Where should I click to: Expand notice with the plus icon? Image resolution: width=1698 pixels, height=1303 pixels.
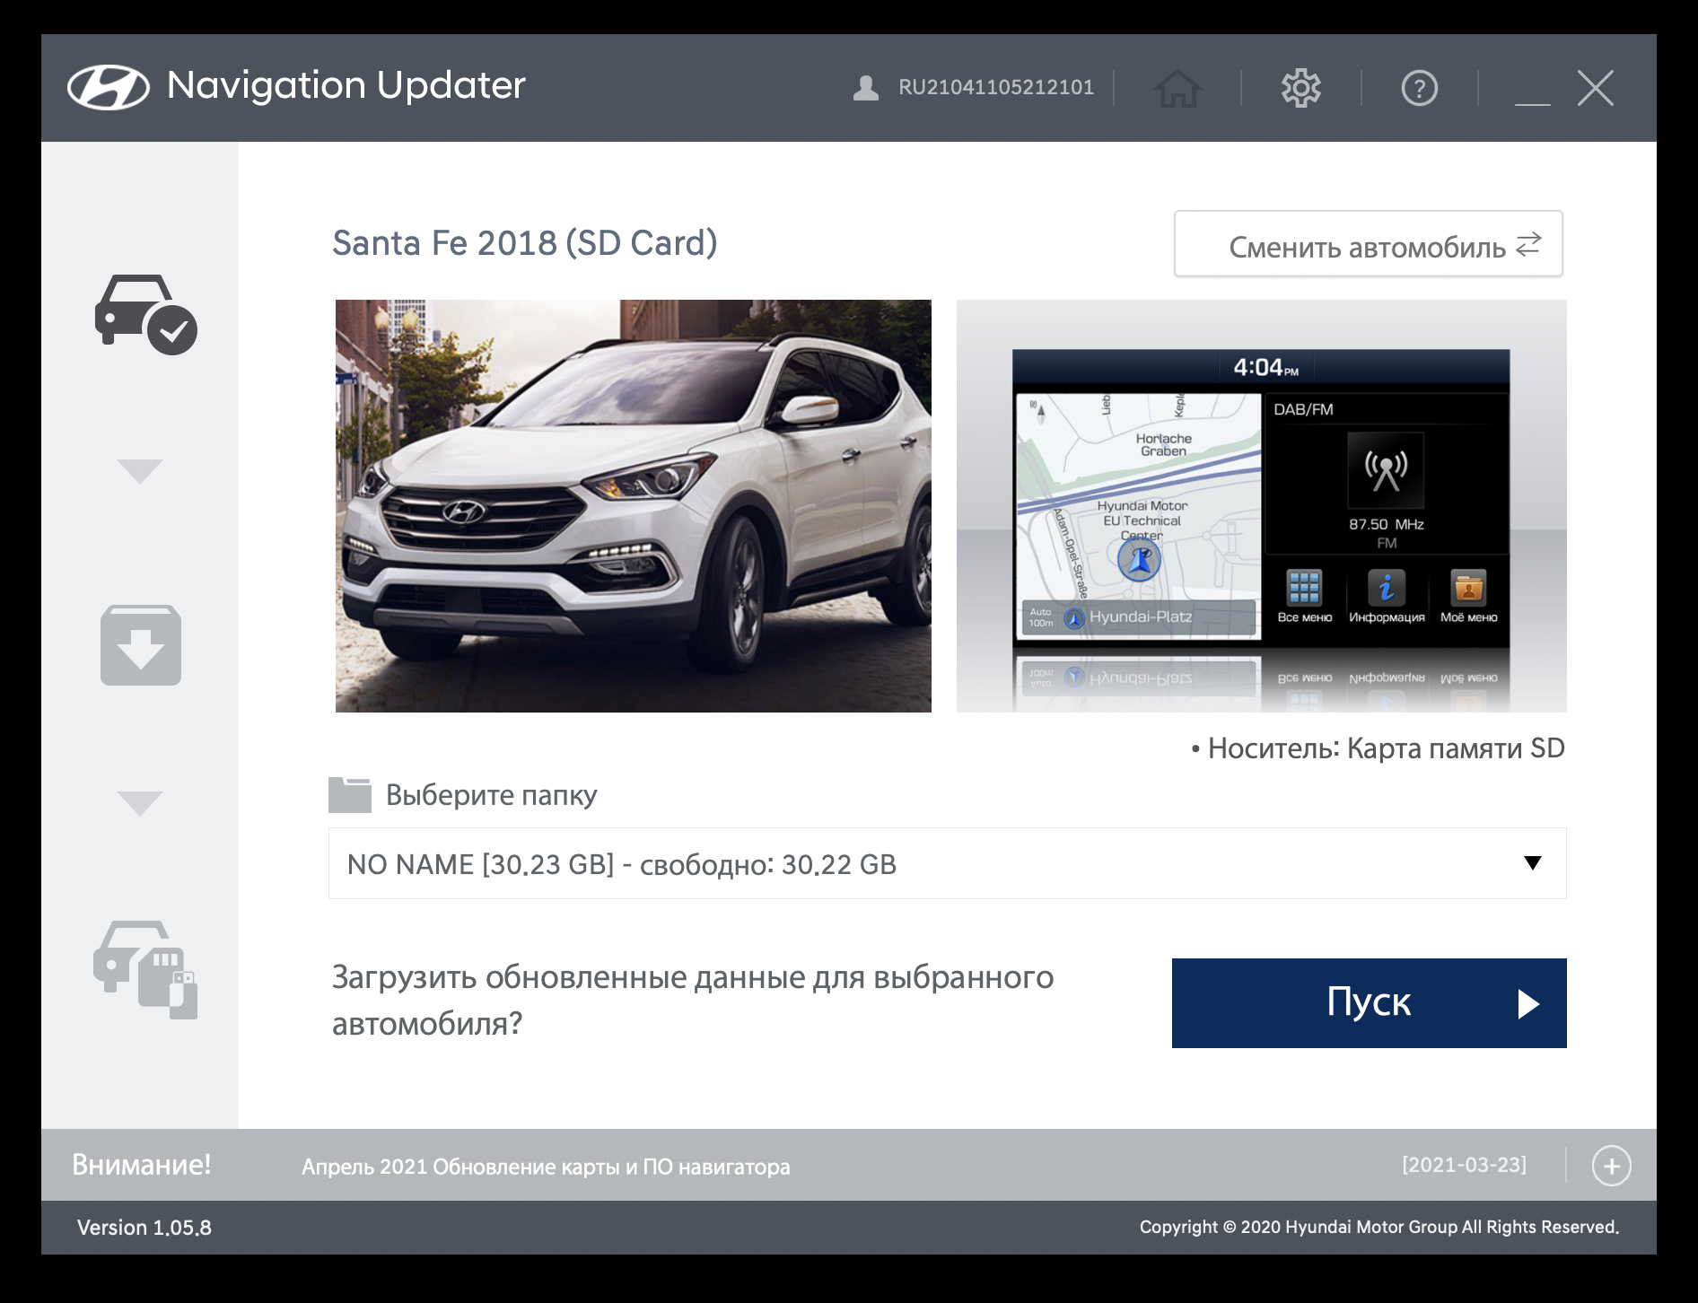click(x=1611, y=1166)
